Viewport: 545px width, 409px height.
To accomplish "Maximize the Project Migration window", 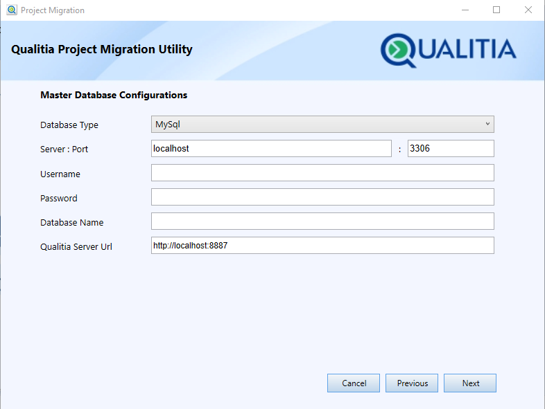I will point(496,10).
